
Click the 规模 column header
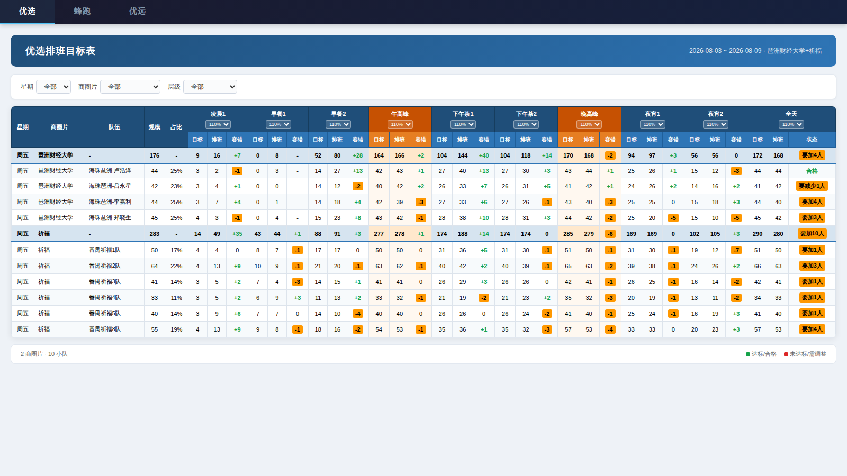click(155, 127)
